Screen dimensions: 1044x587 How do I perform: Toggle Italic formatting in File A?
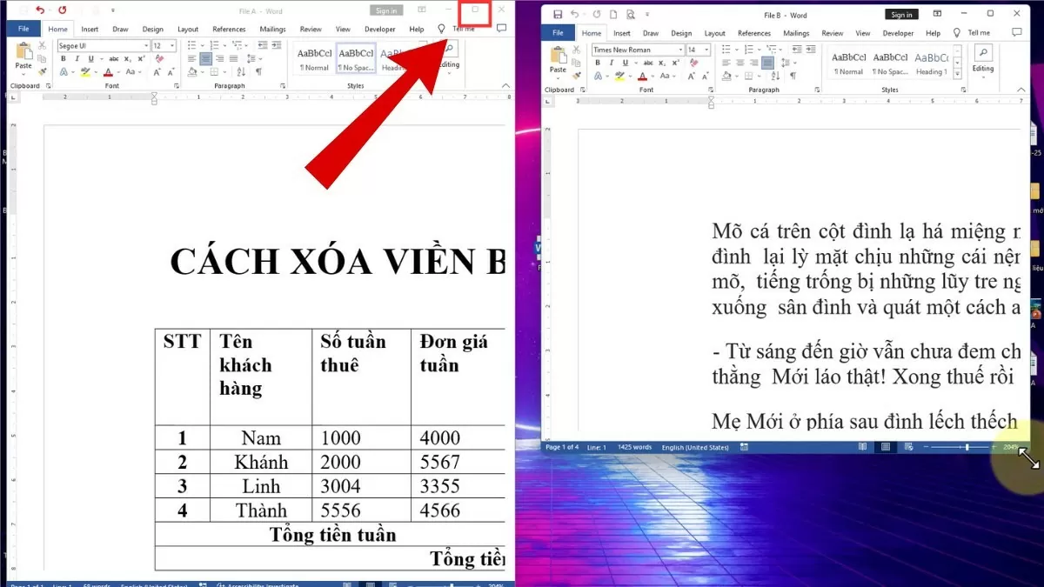click(77, 57)
